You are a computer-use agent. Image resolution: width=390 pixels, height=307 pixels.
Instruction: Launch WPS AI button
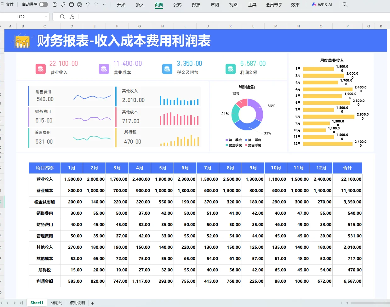coord(322,5)
